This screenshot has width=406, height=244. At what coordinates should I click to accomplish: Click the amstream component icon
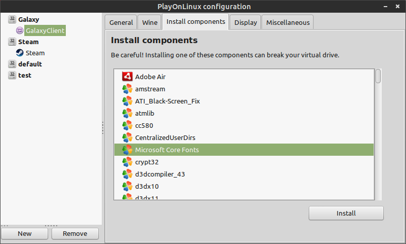[x=127, y=89]
